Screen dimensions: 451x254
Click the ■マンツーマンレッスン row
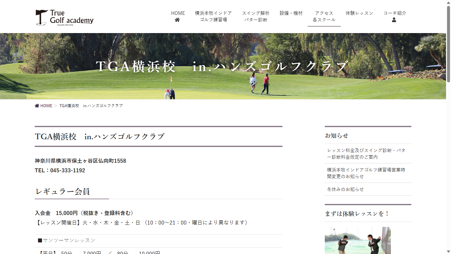pos(159,240)
